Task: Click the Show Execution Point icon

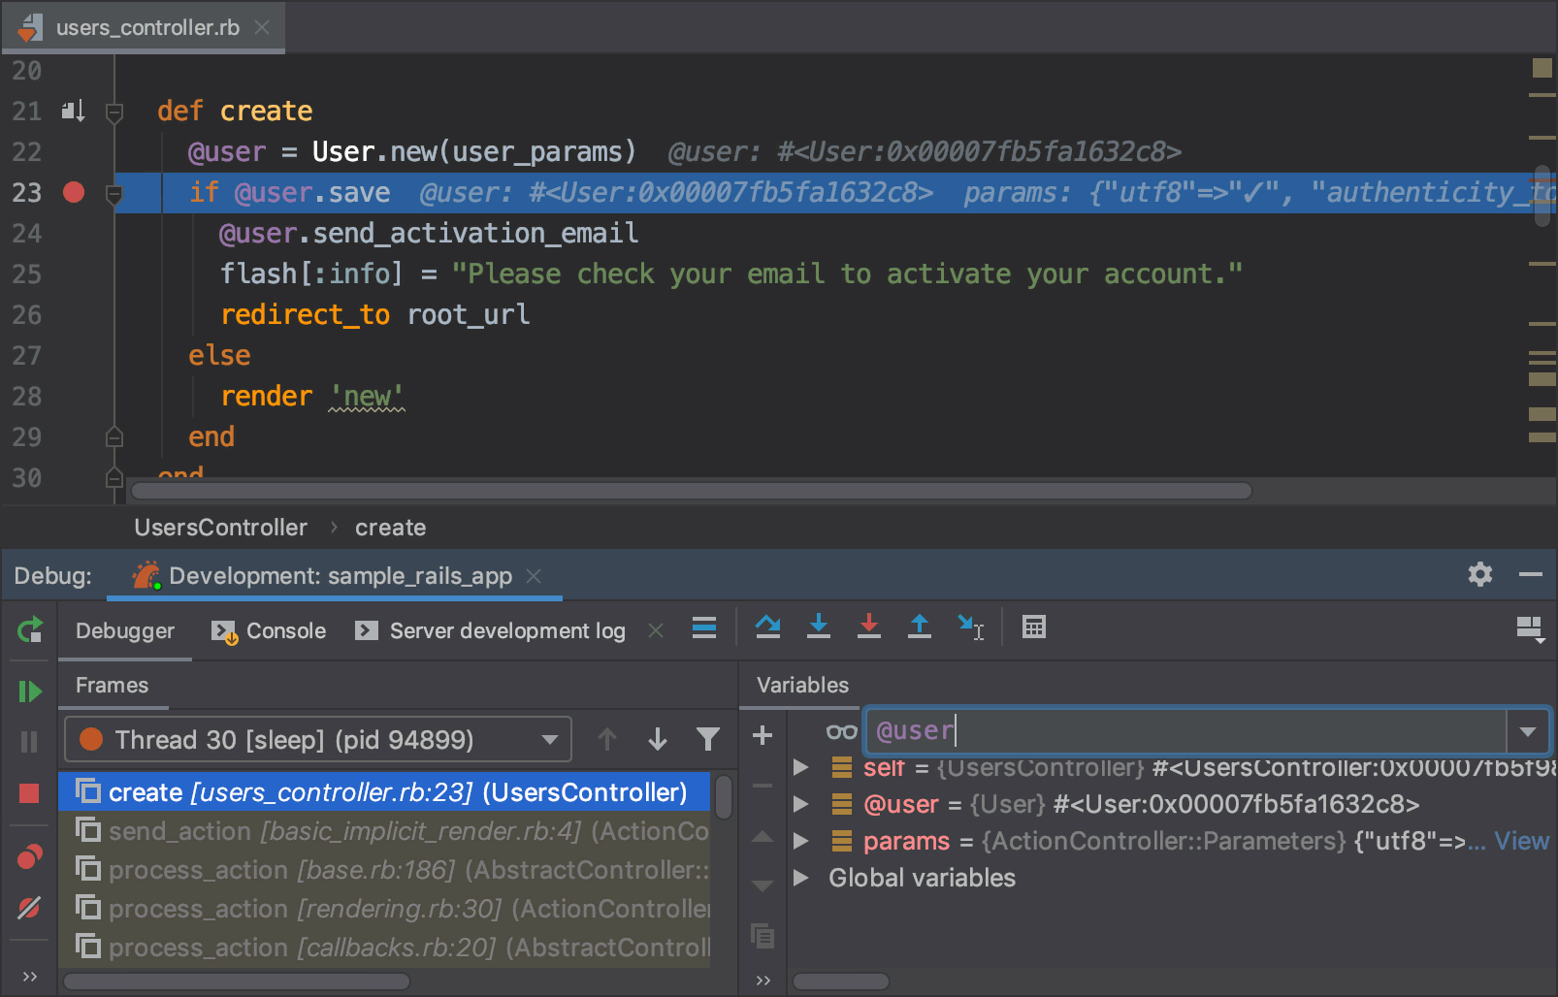Action: 704,627
